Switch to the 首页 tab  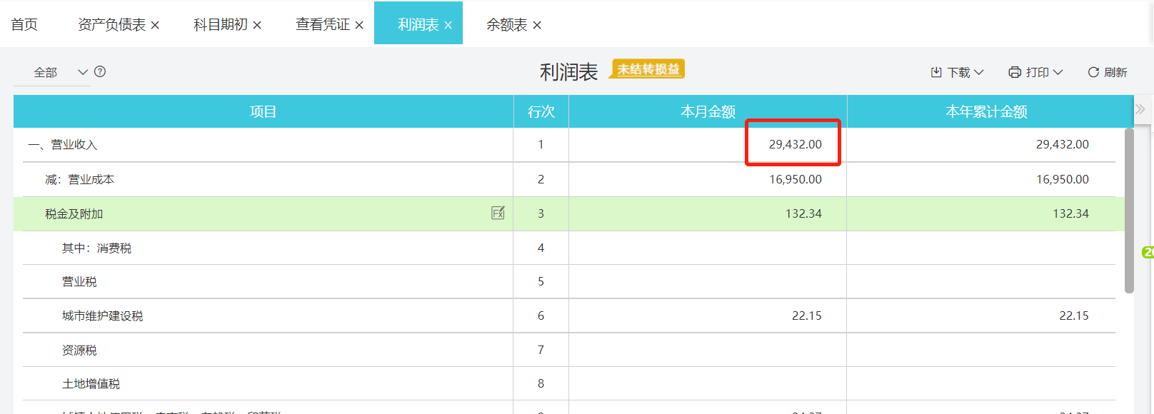pos(24,24)
